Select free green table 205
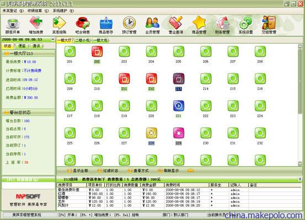 [179, 51]
